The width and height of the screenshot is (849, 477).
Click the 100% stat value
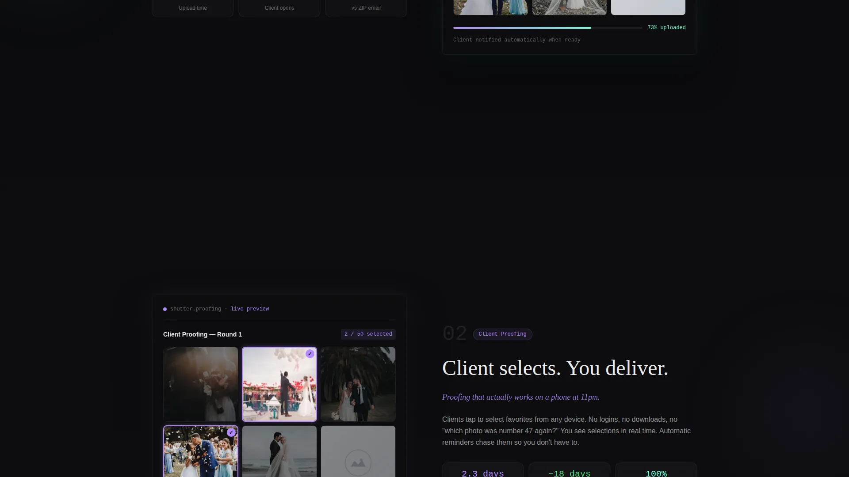[656, 473]
